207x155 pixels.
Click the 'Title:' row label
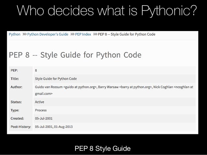(x=15, y=79)
